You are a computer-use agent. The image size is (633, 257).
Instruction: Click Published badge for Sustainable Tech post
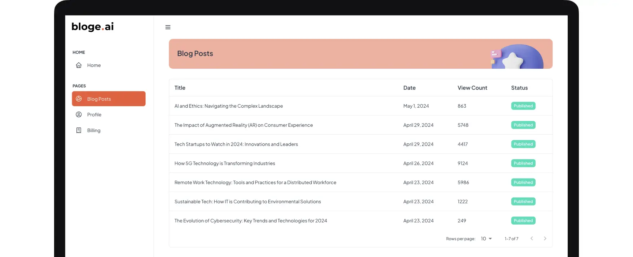[523, 202]
